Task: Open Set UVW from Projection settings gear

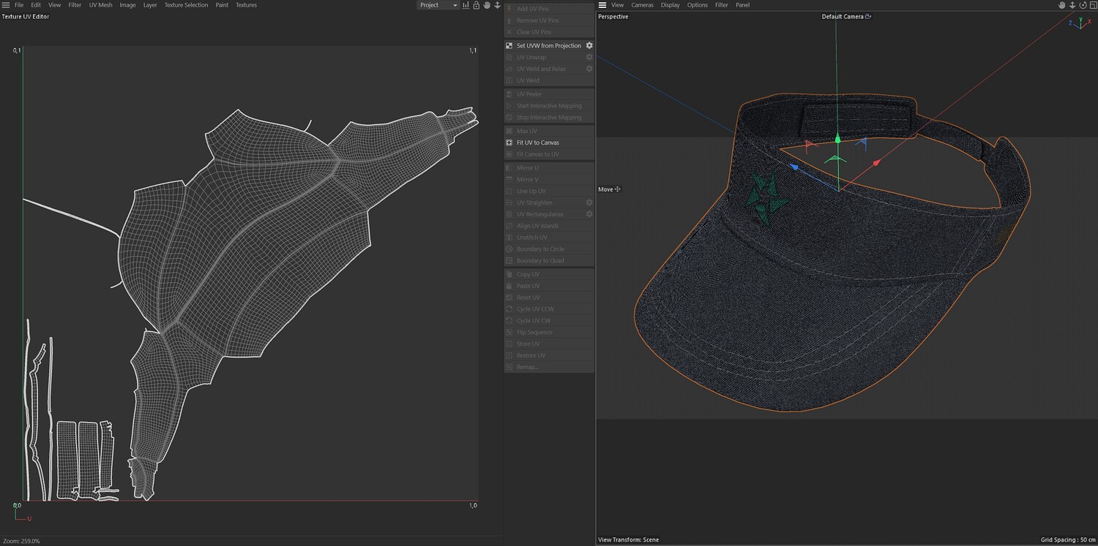Action: tap(589, 45)
